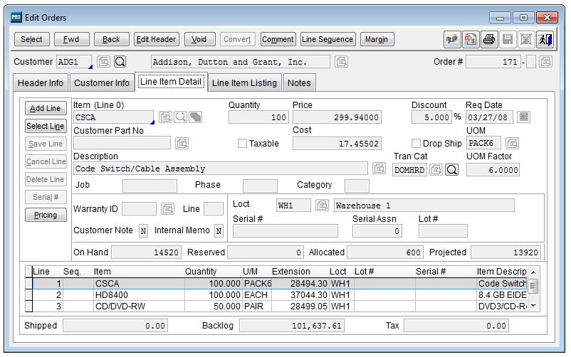Image resolution: width=571 pixels, height=357 pixels.
Task: Click the first colorful toolbar icon left of the dollar document
Action: 452,39
